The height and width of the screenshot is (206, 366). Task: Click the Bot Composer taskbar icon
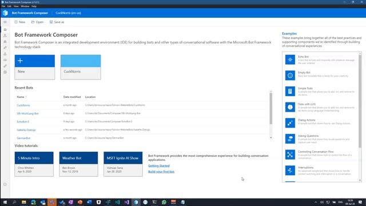[136, 202]
